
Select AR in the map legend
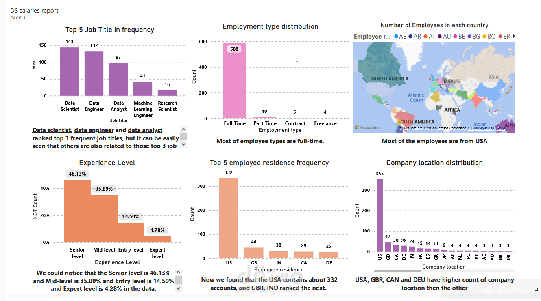pyautogui.click(x=415, y=37)
